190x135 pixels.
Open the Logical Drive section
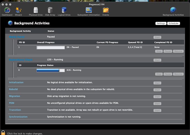coord(64,12)
